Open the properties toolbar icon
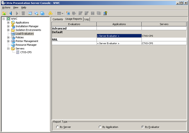Image resolution: width=189 pixels, height=133 pixels. [30, 13]
